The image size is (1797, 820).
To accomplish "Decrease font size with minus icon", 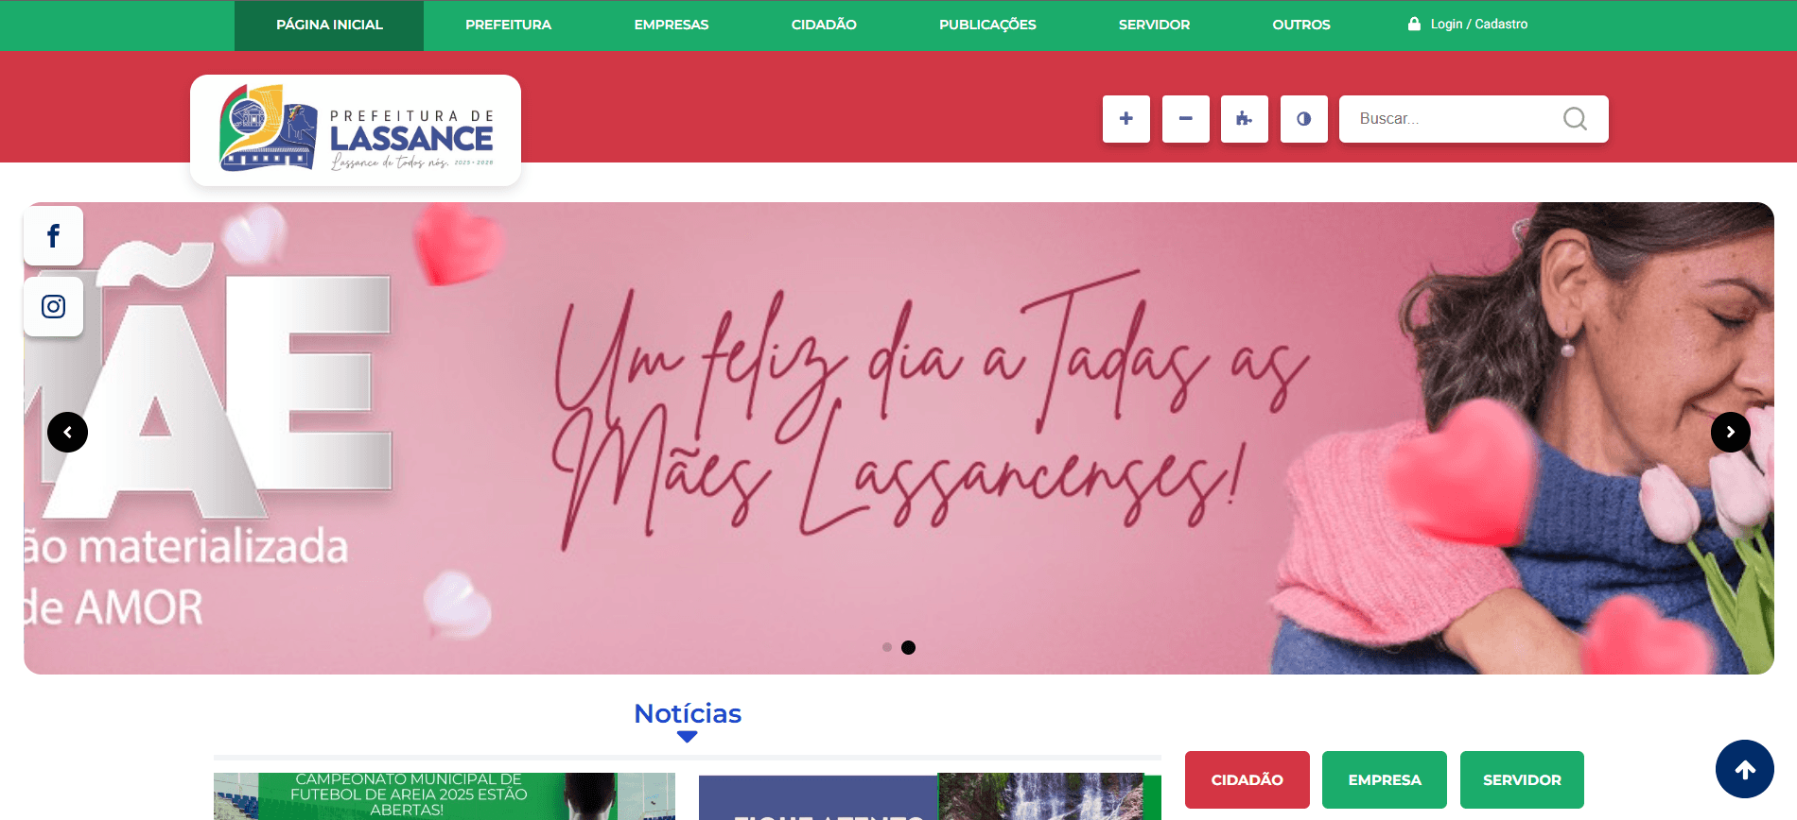I will [1185, 119].
